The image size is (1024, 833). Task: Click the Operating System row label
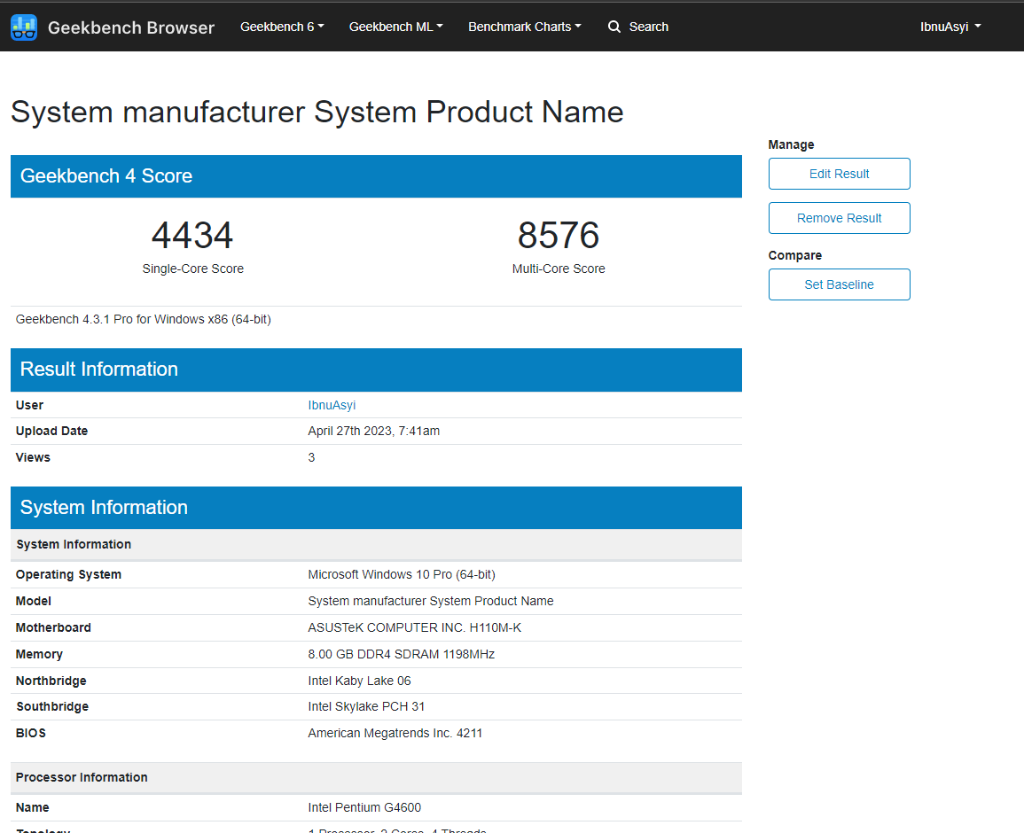(x=68, y=574)
